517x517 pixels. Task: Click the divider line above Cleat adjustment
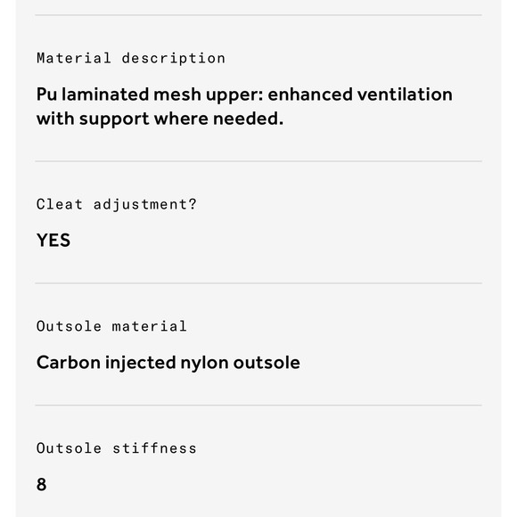click(x=258, y=161)
